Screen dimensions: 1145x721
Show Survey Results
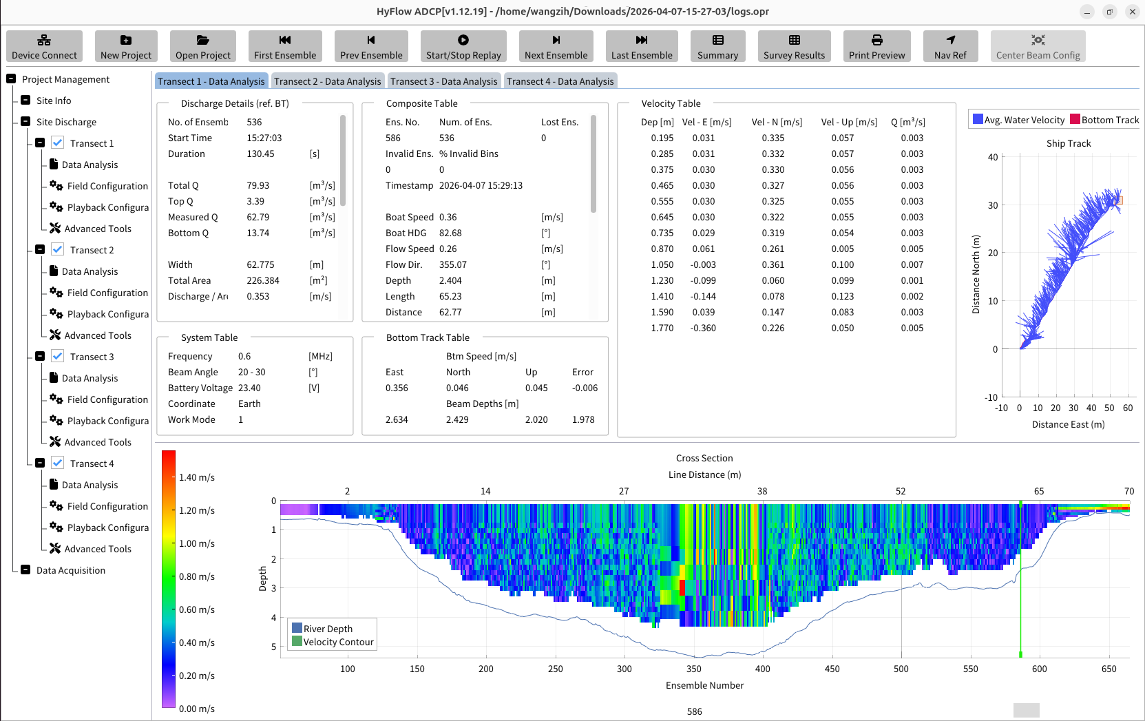pyautogui.click(x=794, y=46)
